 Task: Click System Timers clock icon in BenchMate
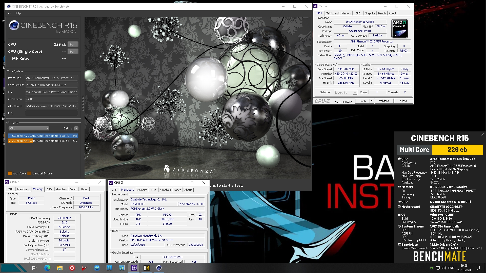click(x=399, y=226)
